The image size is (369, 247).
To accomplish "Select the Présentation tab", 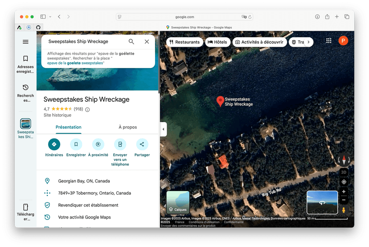I will (x=68, y=127).
